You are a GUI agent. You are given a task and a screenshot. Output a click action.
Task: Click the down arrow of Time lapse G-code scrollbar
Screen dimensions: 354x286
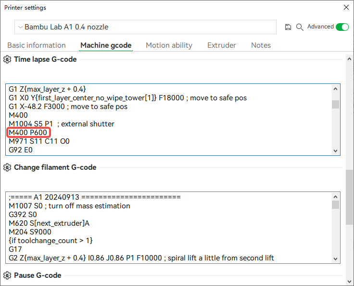pyautogui.click(x=336, y=151)
